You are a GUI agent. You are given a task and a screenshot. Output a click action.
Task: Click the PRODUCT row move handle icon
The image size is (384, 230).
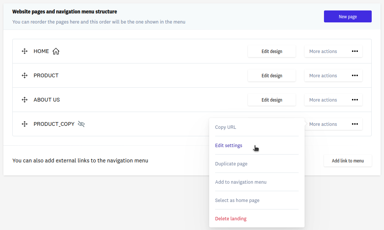tap(25, 75)
